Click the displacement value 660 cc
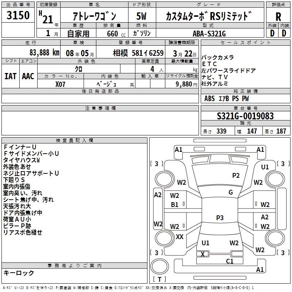Image resolution: width=292 pixels, height=292 pixels. tap(116, 34)
